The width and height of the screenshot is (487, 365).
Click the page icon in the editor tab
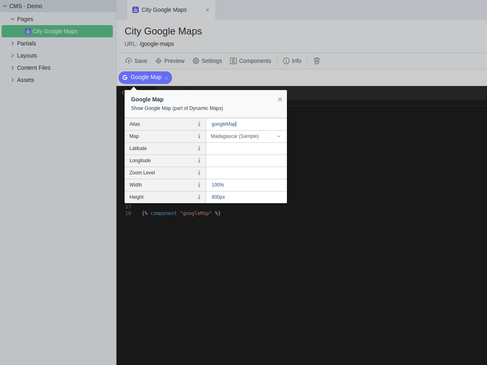[x=136, y=10]
